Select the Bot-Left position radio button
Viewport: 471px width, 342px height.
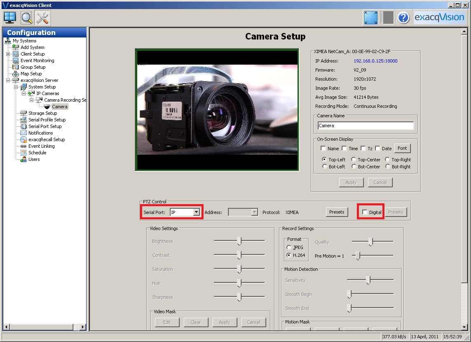(324, 166)
